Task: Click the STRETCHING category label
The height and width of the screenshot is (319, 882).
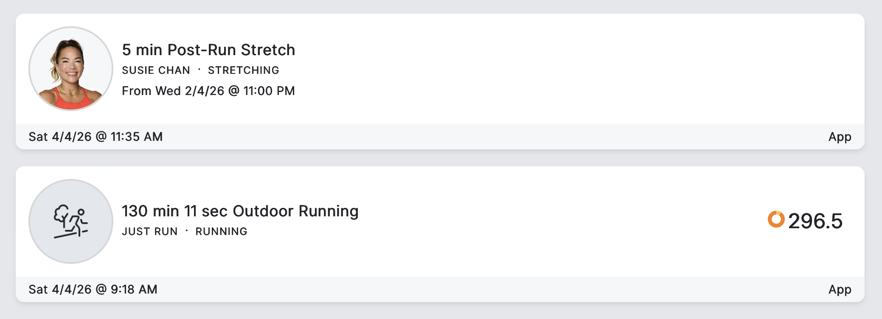Action: click(x=243, y=70)
